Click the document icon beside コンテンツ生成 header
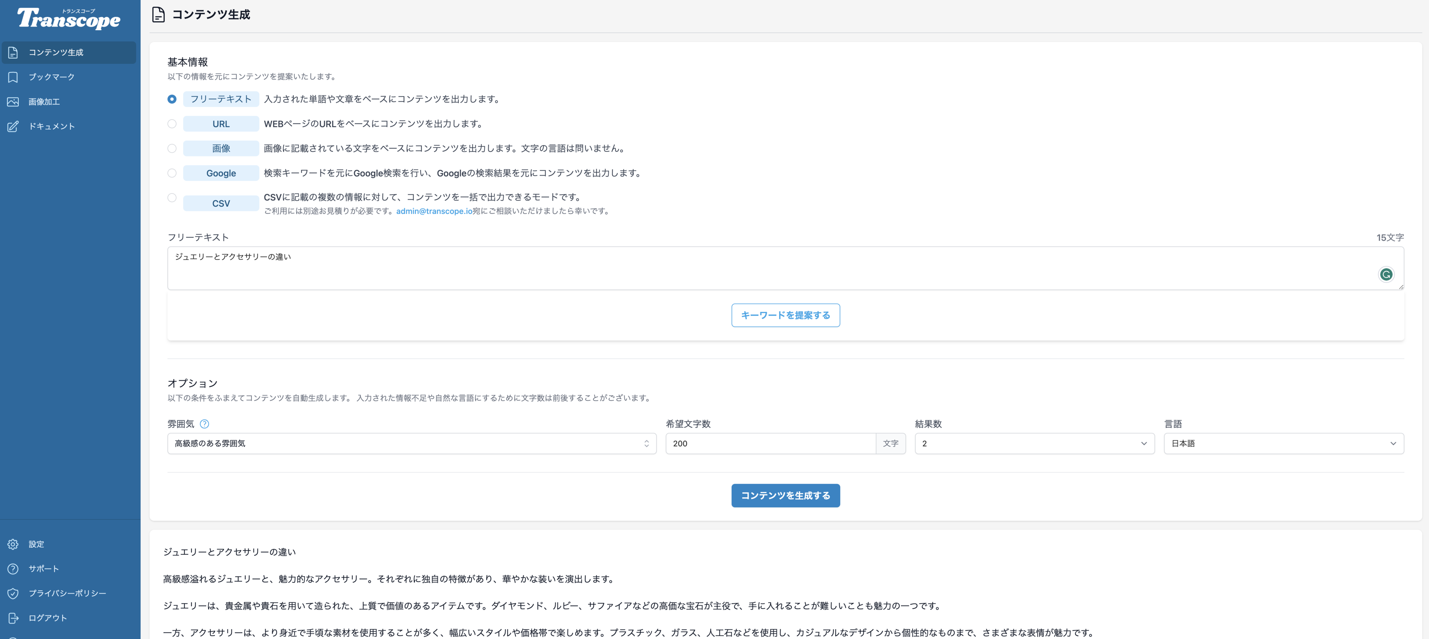This screenshot has height=639, width=1429. coord(158,14)
